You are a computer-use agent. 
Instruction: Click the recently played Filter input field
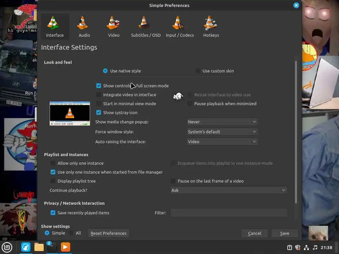pos(229,213)
